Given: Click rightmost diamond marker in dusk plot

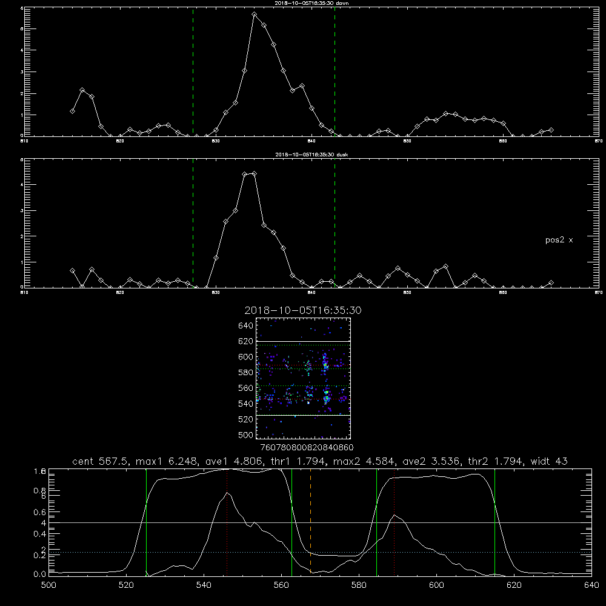Looking at the screenshot, I should pyautogui.click(x=551, y=283).
